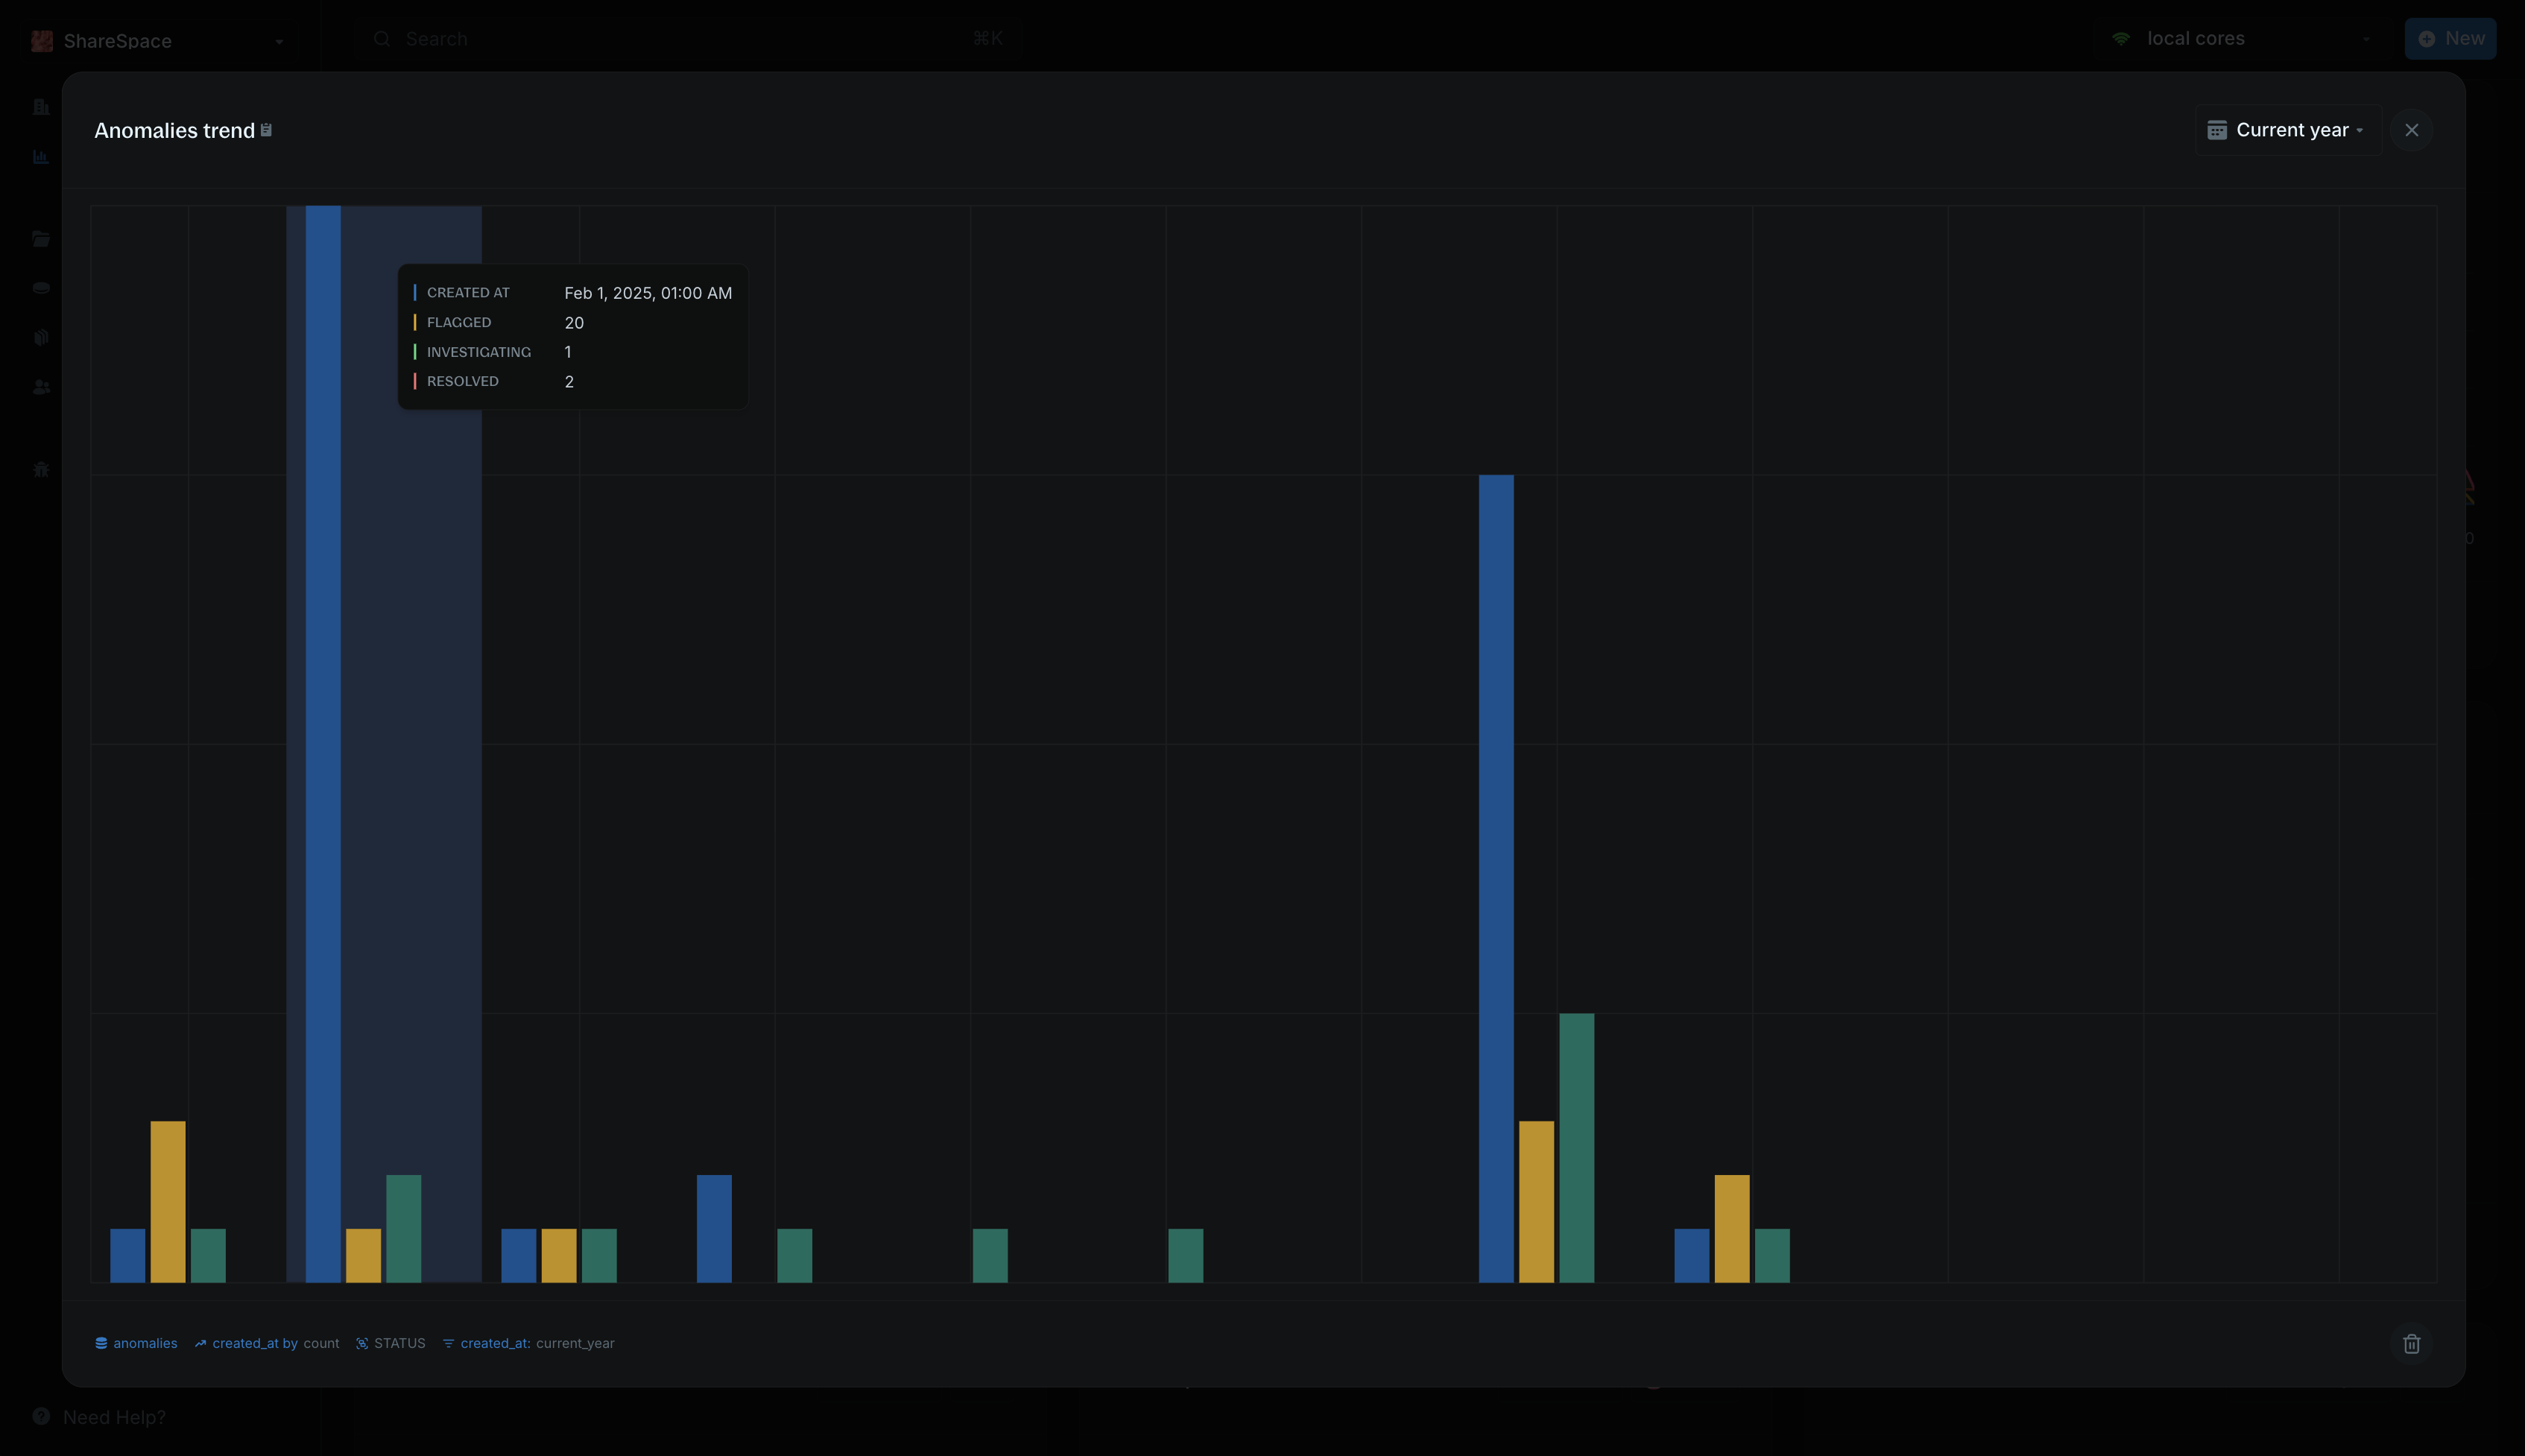Open the Current year date range dropdown
2525x1456 pixels.
pyautogui.click(x=2286, y=129)
